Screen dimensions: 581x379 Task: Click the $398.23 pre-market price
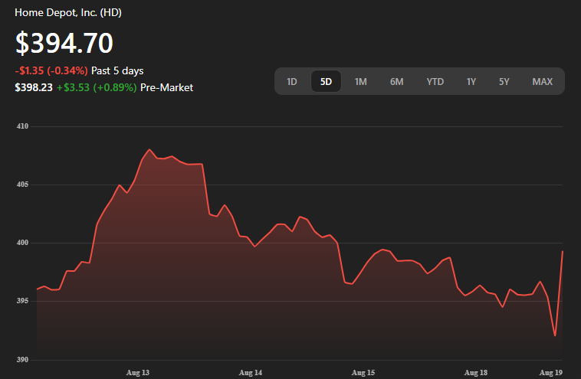pos(34,87)
